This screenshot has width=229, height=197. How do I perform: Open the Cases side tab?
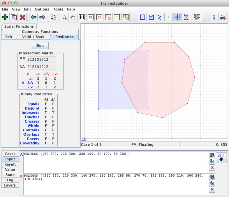click(10, 154)
